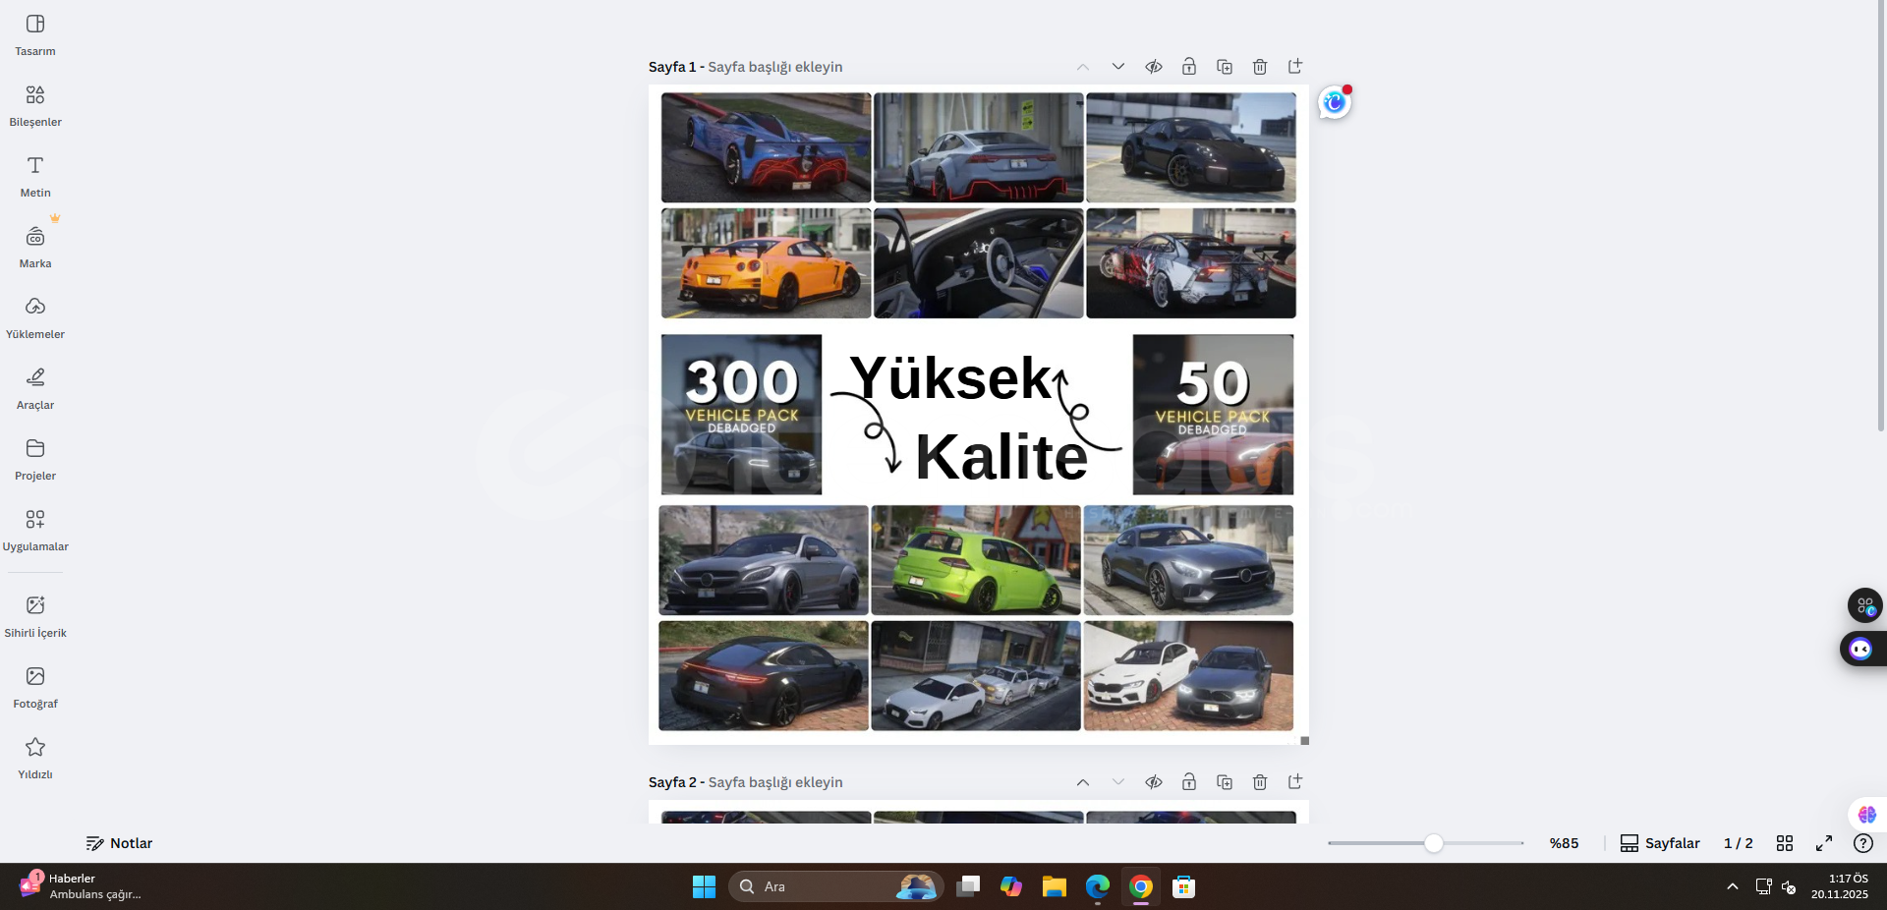Viewport: 1887px width, 910px height.
Task: Select the Metin text tool
Action: [35, 176]
